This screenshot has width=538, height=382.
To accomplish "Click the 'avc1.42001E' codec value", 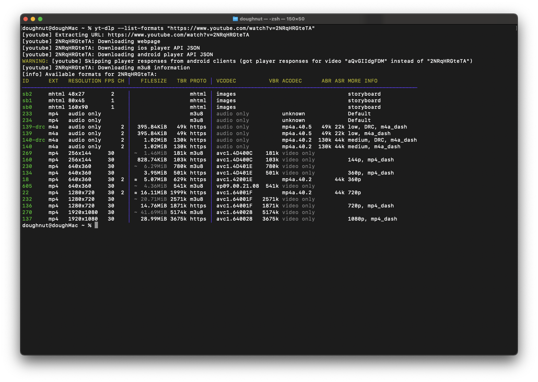I will (234, 179).
